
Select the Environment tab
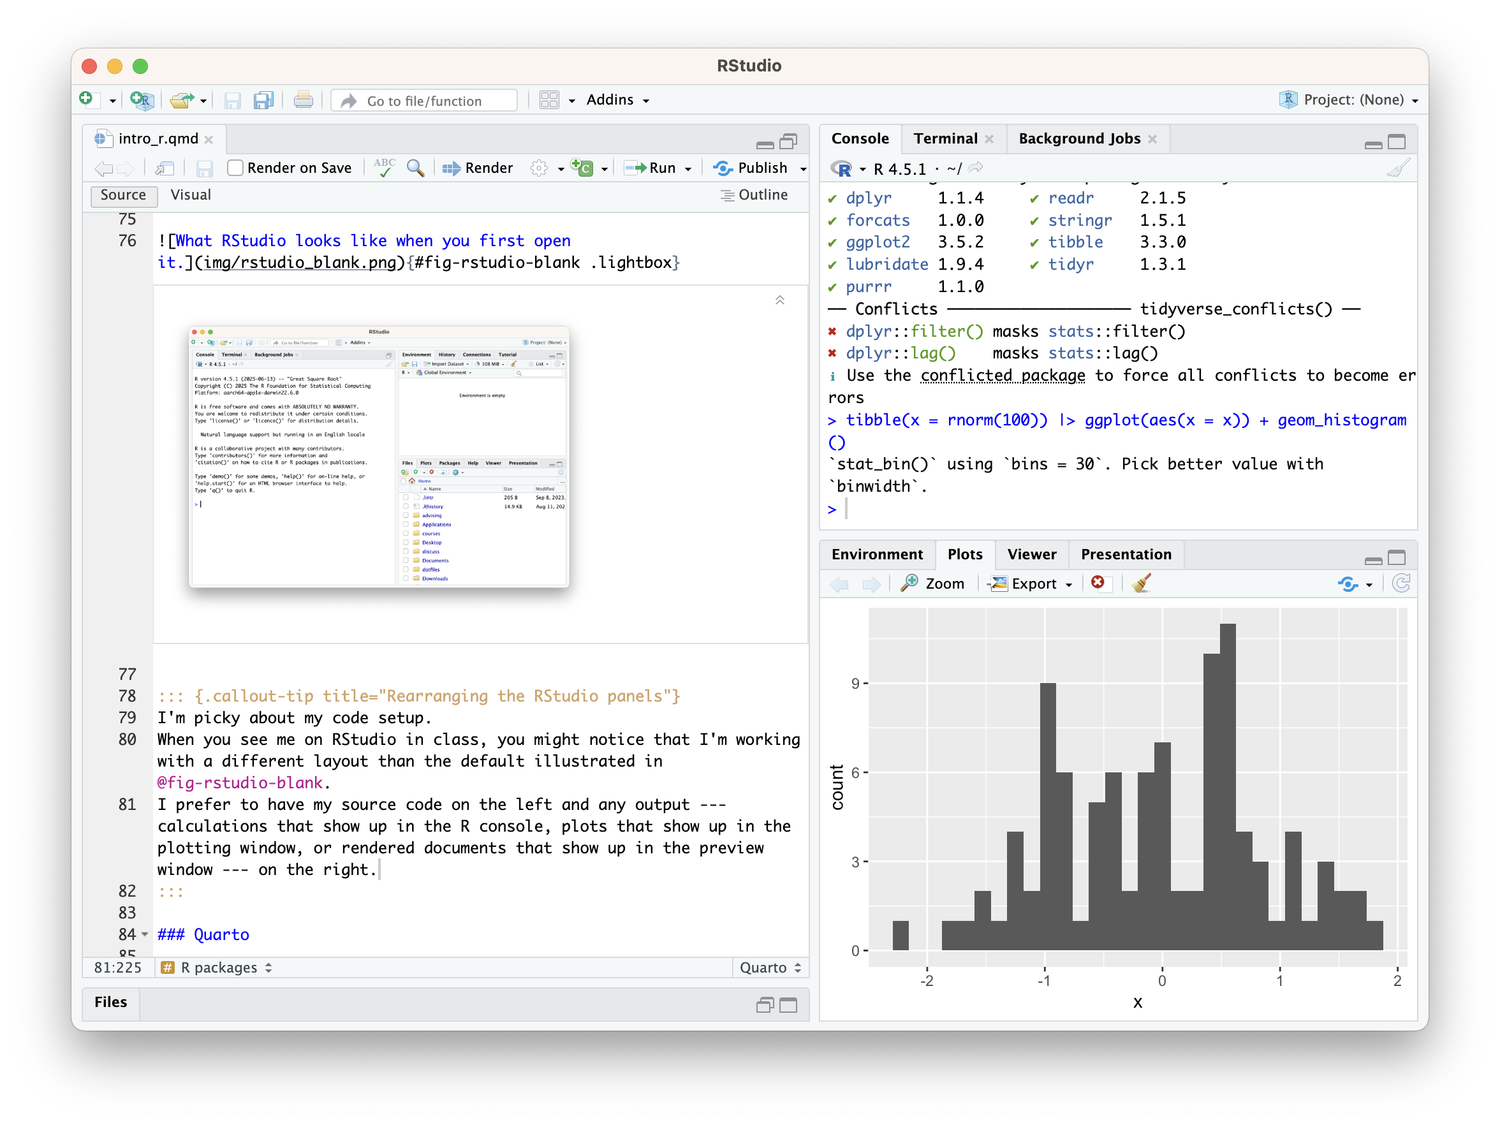click(877, 554)
